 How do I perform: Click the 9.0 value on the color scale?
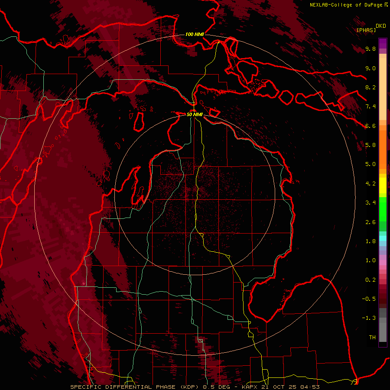370,68
